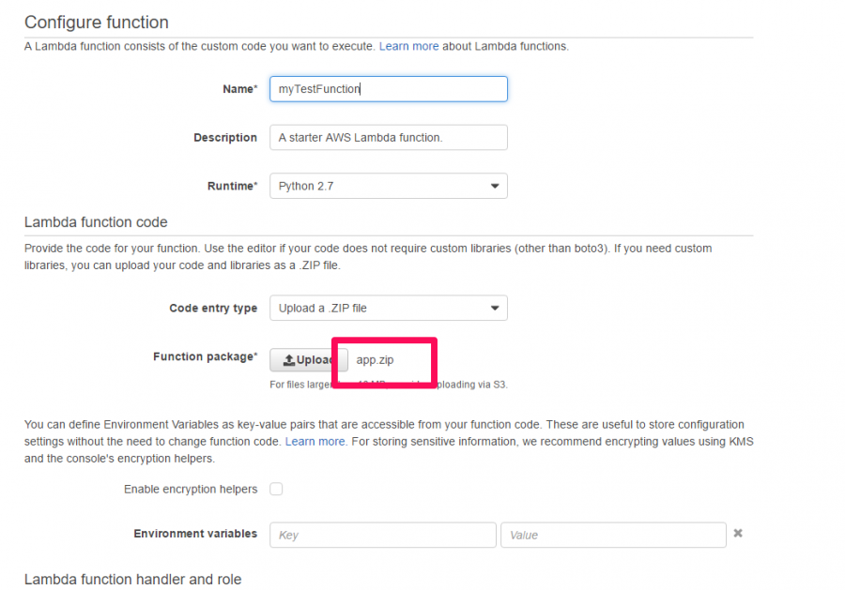Click the upload arrow icon on Upload button
845x590 pixels.
[x=289, y=360]
